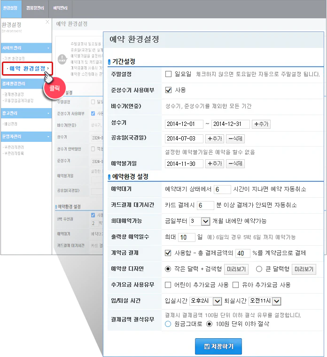Click -삭제 in 공휴일(국경일) row

235,139
